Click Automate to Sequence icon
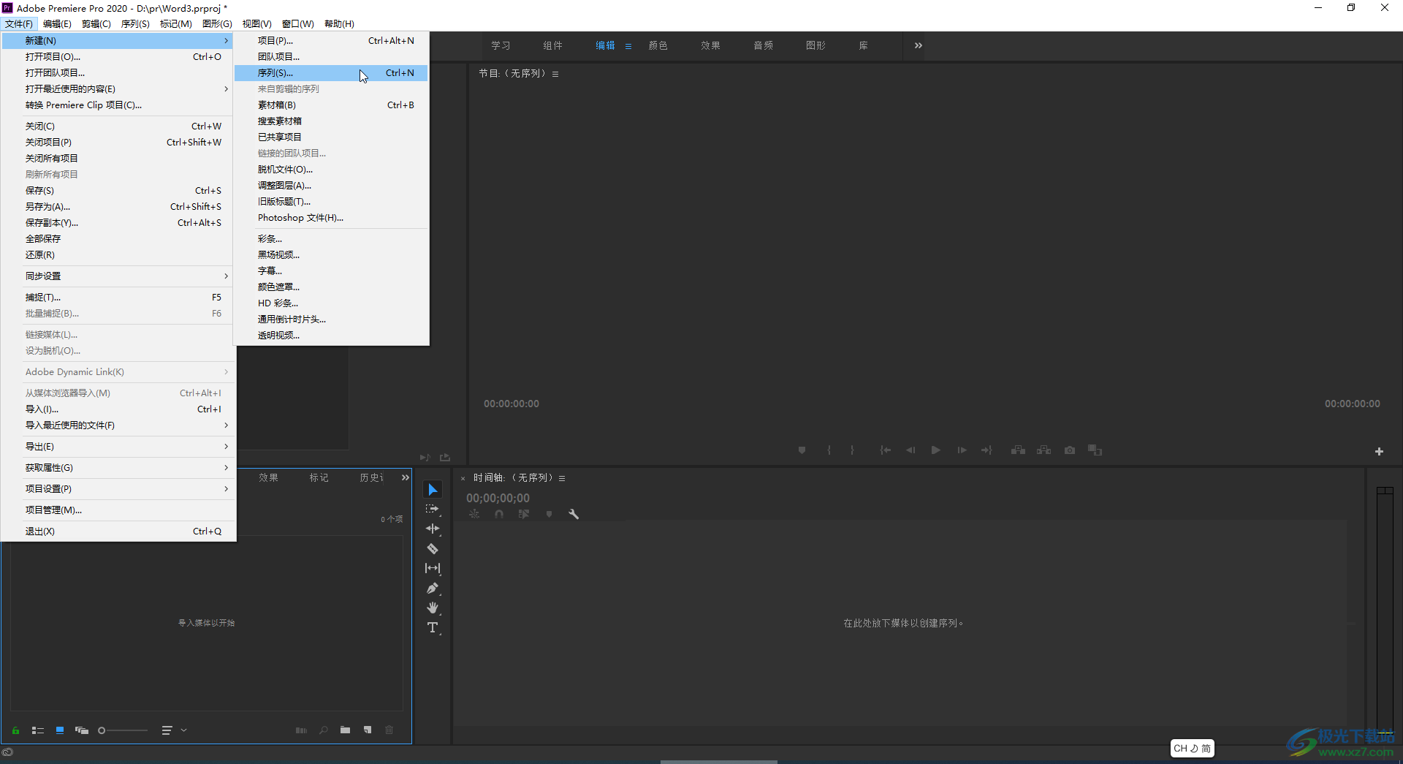1403x764 pixels. click(301, 730)
